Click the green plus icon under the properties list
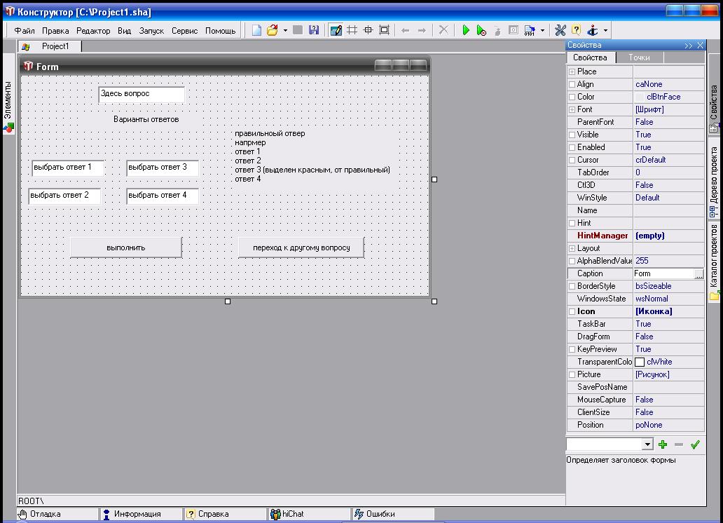The width and height of the screenshot is (723, 523). [x=663, y=444]
